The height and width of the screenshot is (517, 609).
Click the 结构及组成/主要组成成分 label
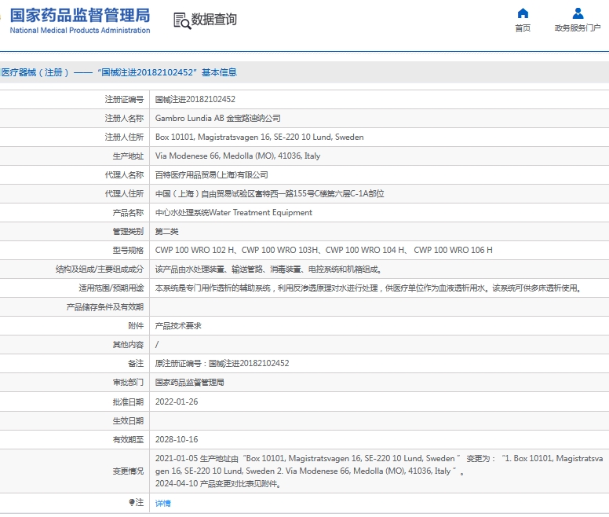point(100,269)
